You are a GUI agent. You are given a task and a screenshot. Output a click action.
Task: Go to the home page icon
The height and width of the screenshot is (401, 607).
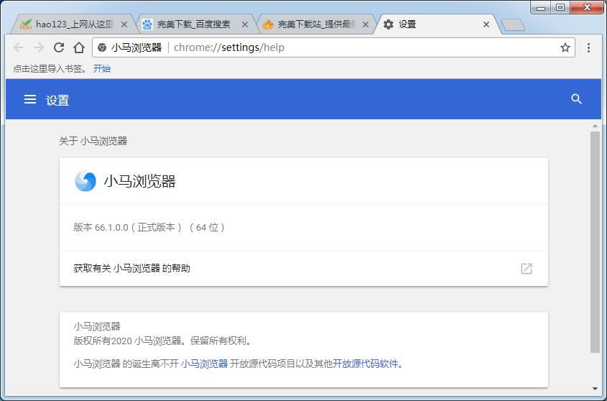click(79, 47)
